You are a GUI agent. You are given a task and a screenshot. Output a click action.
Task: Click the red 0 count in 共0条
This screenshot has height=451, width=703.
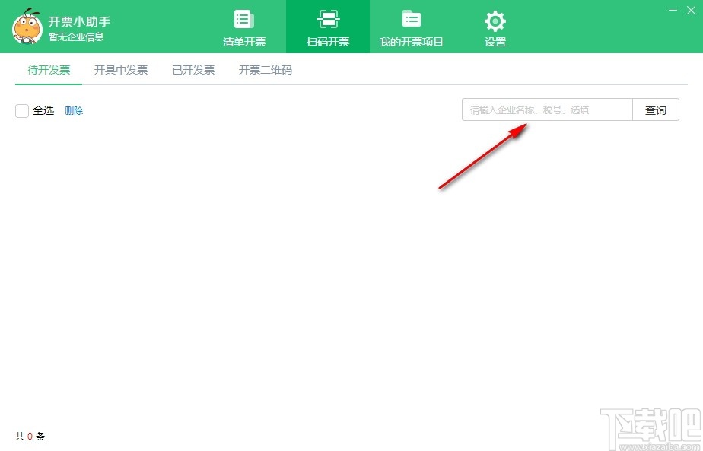[29, 436]
